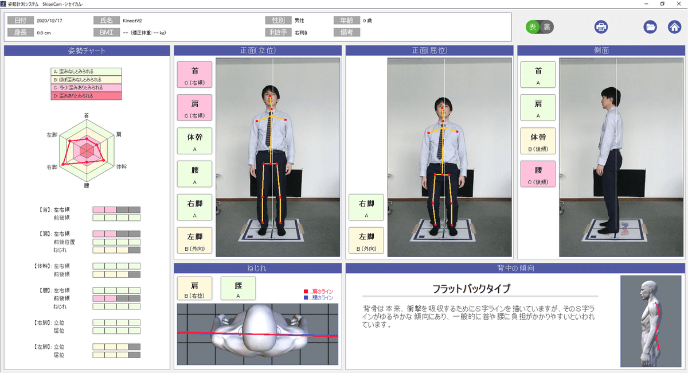Image resolution: width=688 pixels, height=373 pixels.
Task: Print the posture measurement report
Action: point(601,26)
